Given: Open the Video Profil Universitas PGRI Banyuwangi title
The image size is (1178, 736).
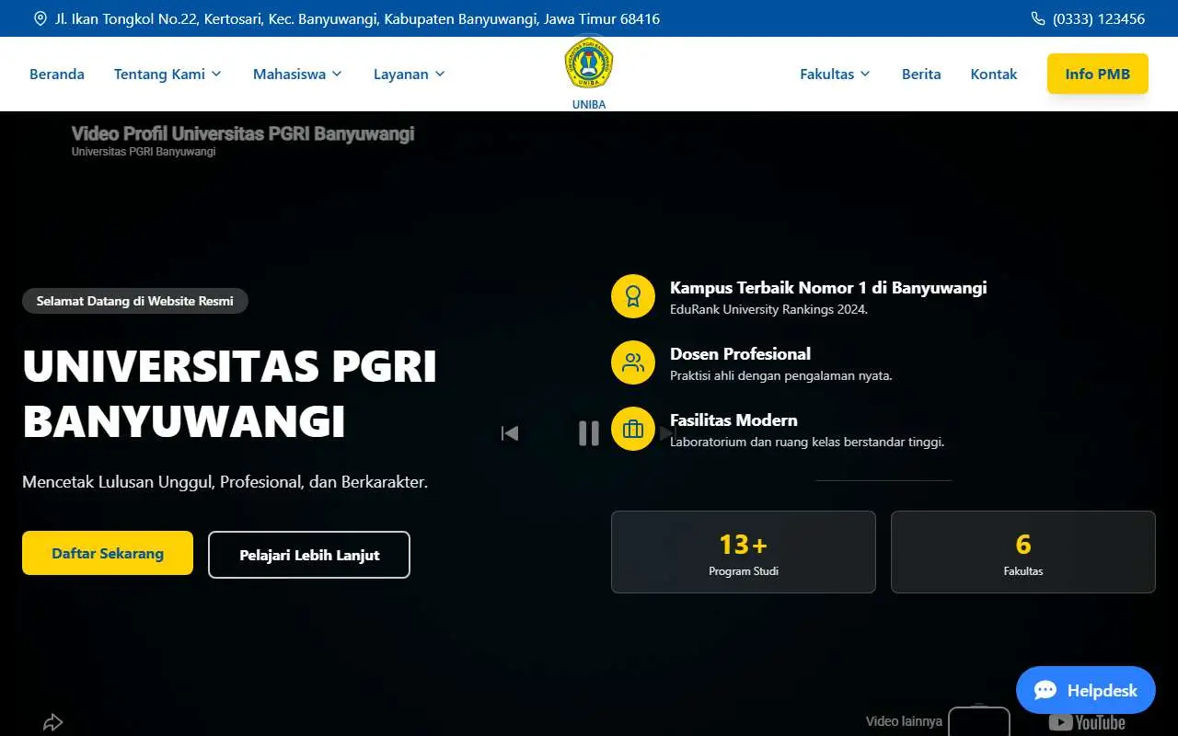Looking at the screenshot, I should (243, 134).
